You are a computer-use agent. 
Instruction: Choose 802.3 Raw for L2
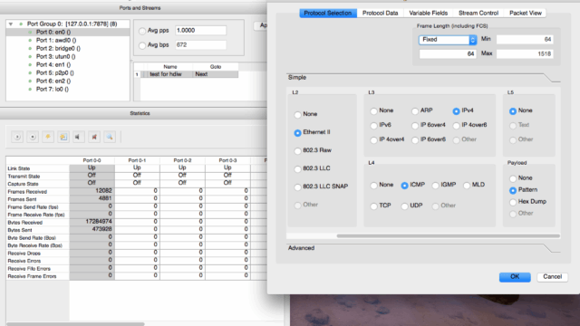(x=297, y=151)
